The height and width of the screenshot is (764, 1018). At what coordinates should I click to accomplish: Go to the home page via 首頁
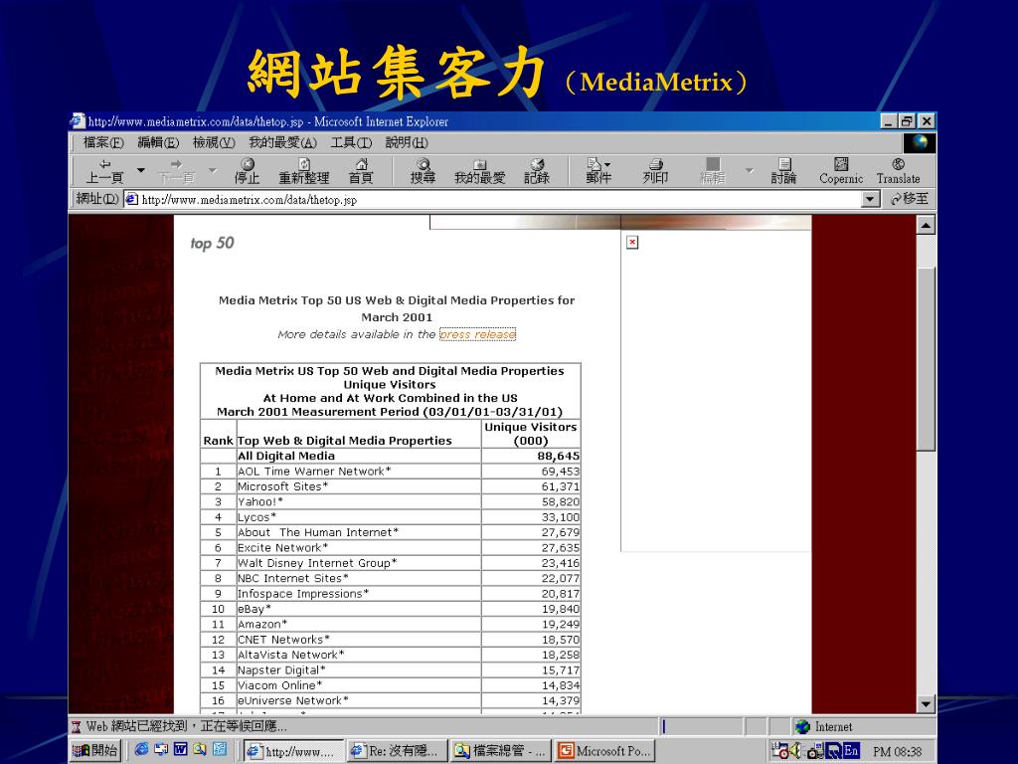pyautogui.click(x=361, y=171)
